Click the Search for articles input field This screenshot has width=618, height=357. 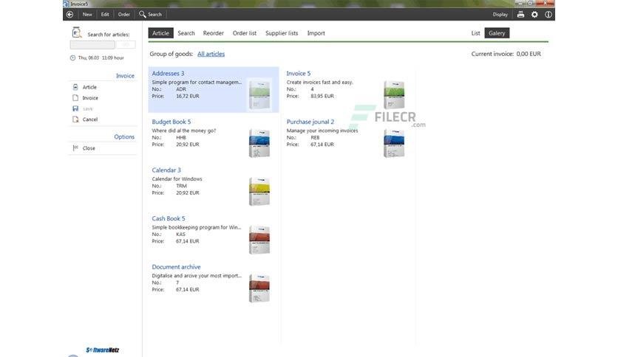click(92, 45)
